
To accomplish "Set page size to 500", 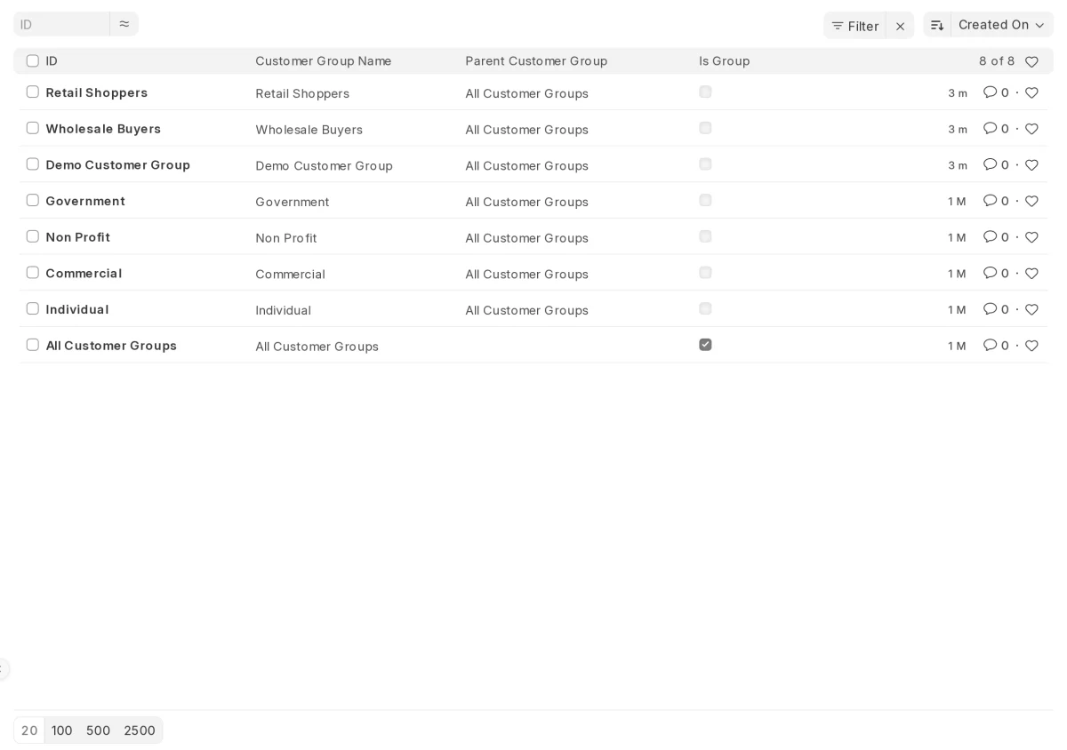I will [98, 730].
